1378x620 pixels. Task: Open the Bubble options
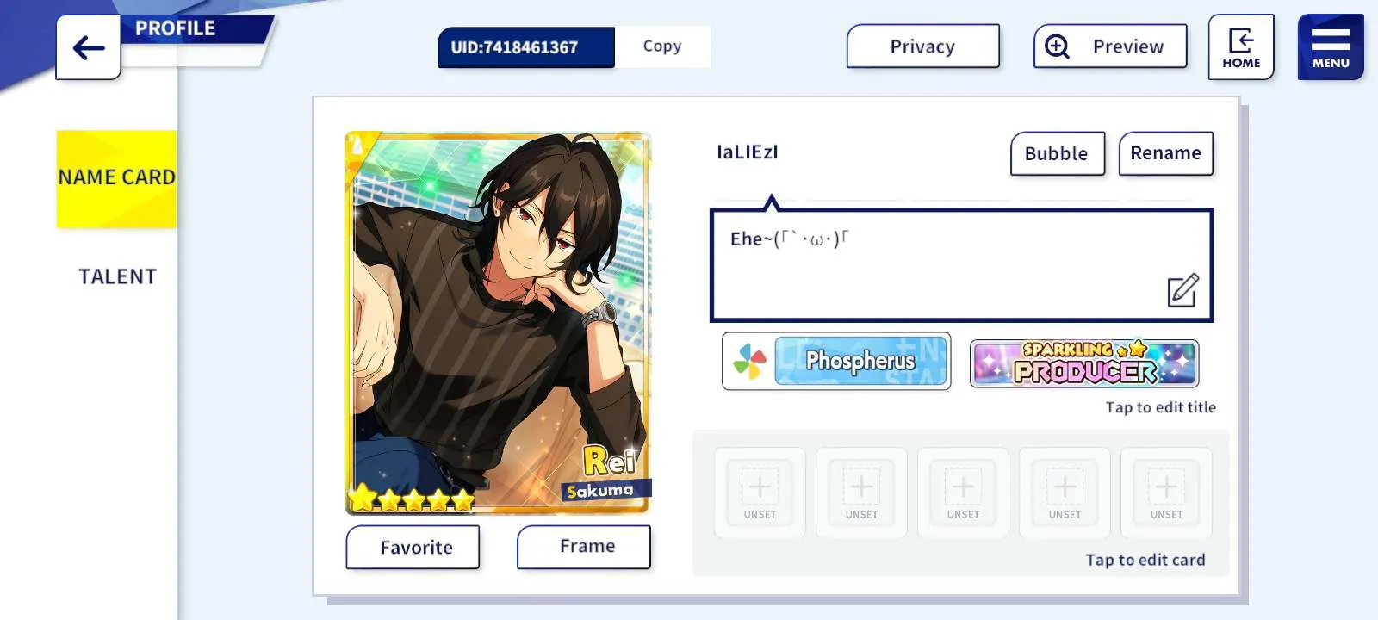(1057, 153)
